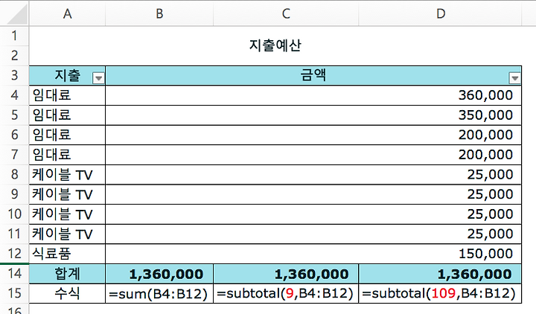Select the 1,360,000 total in column C
This screenshot has height=314, width=536.
pyautogui.click(x=286, y=274)
